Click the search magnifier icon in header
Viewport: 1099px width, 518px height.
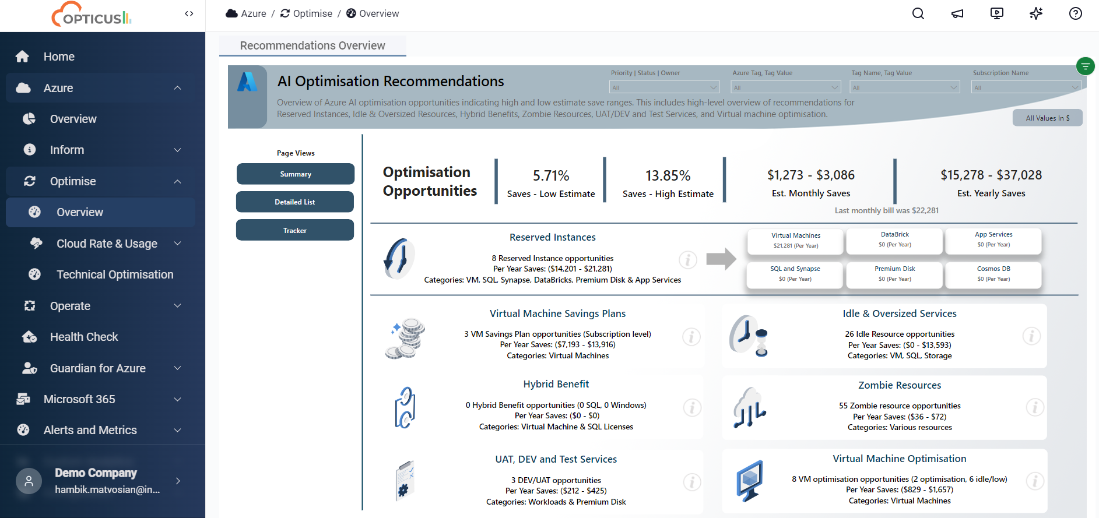pyautogui.click(x=918, y=13)
